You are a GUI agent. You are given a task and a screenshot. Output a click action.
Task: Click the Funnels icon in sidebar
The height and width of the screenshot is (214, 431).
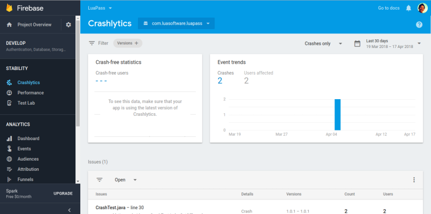pyautogui.click(x=9, y=180)
